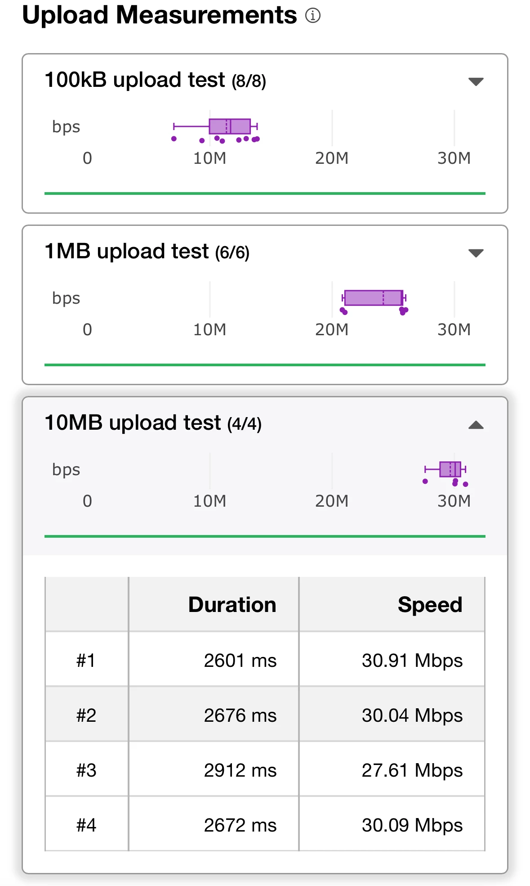
Task: Click the 30.91 Mbps speed value
Action: pyautogui.click(x=412, y=661)
